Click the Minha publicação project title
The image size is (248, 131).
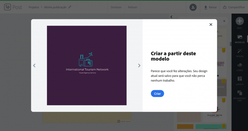(x=55, y=7)
